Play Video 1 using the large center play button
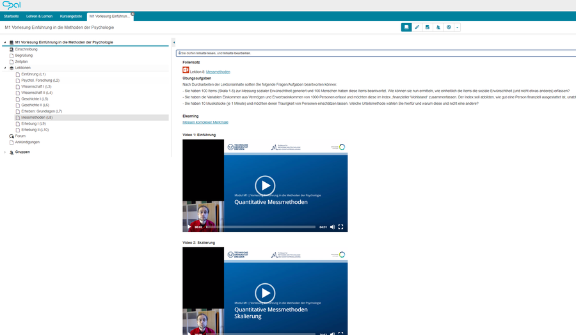The height and width of the screenshot is (335, 576). point(265,185)
